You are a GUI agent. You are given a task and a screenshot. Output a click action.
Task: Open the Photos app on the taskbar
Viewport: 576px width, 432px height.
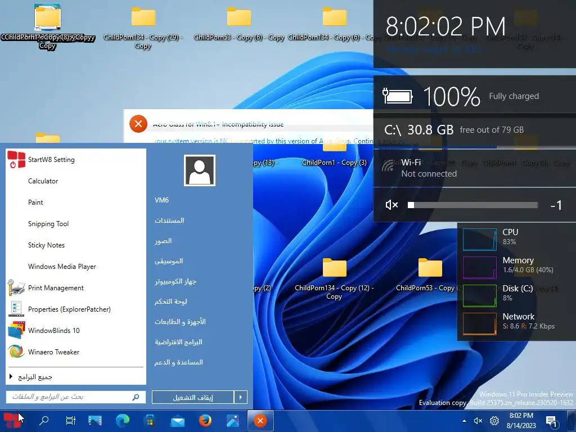[x=233, y=421]
